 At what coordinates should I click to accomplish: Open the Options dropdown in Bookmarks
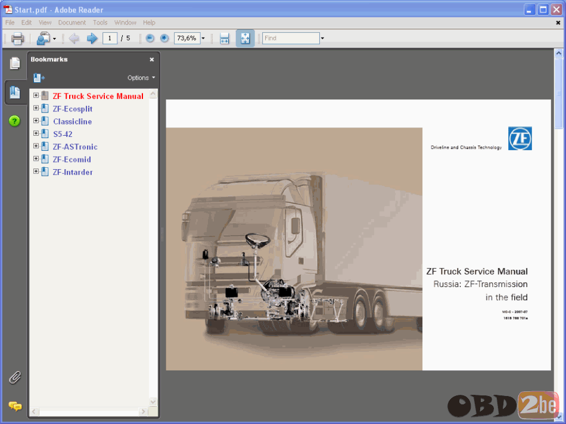pos(141,77)
